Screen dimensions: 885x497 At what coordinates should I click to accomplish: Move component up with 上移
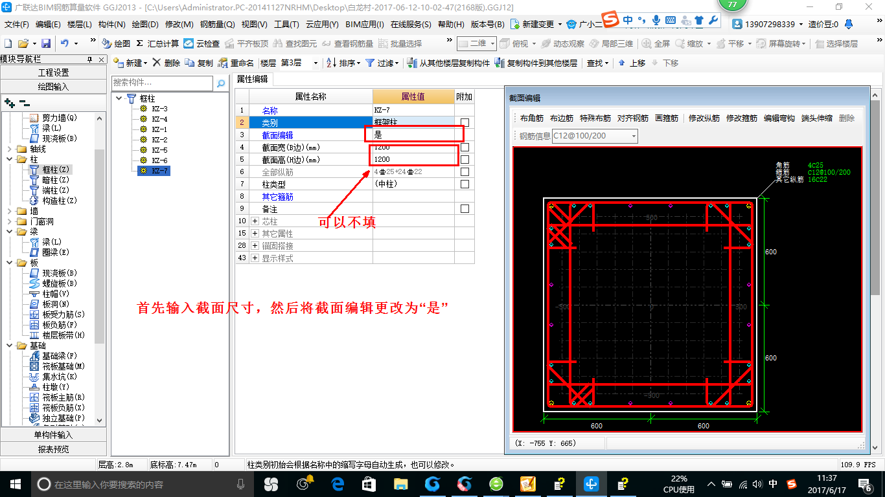click(632, 63)
